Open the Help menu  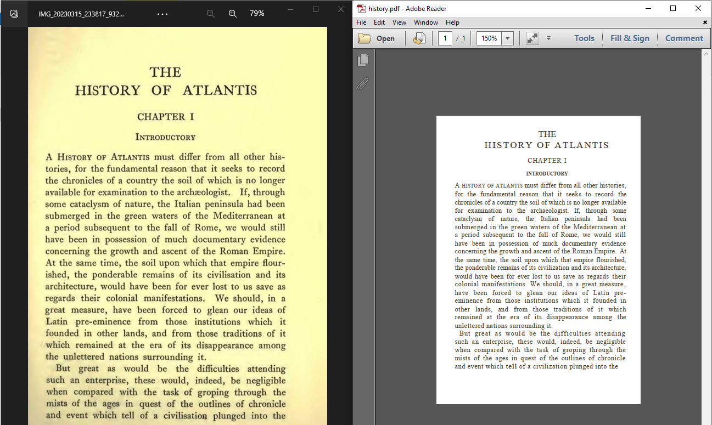pos(452,22)
